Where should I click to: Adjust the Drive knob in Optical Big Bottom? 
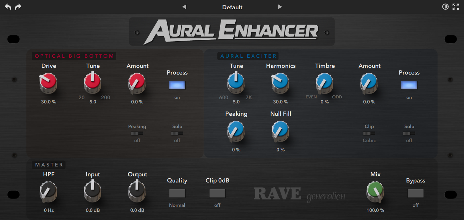[48, 83]
